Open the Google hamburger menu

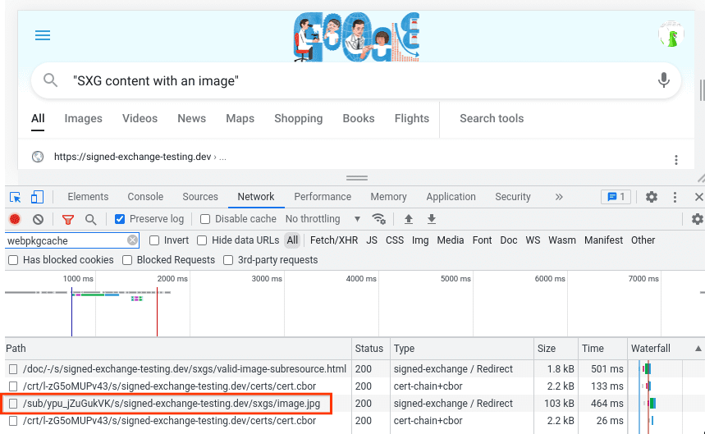[x=43, y=34]
